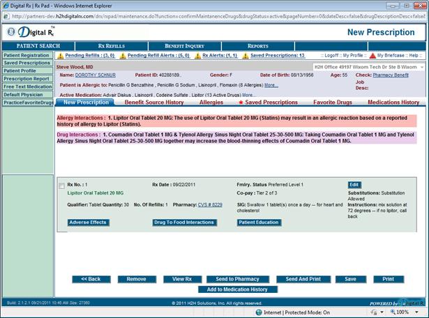Click the Internet security zone globe icon
The height and width of the screenshot is (318, 429).
(259, 312)
